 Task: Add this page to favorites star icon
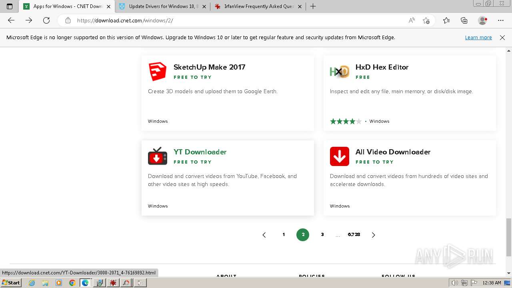(x=426, y=20)
